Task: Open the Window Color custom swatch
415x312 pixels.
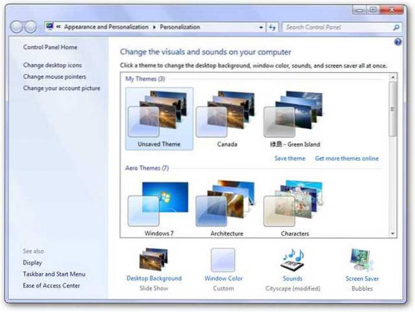Action: [223, 260]
